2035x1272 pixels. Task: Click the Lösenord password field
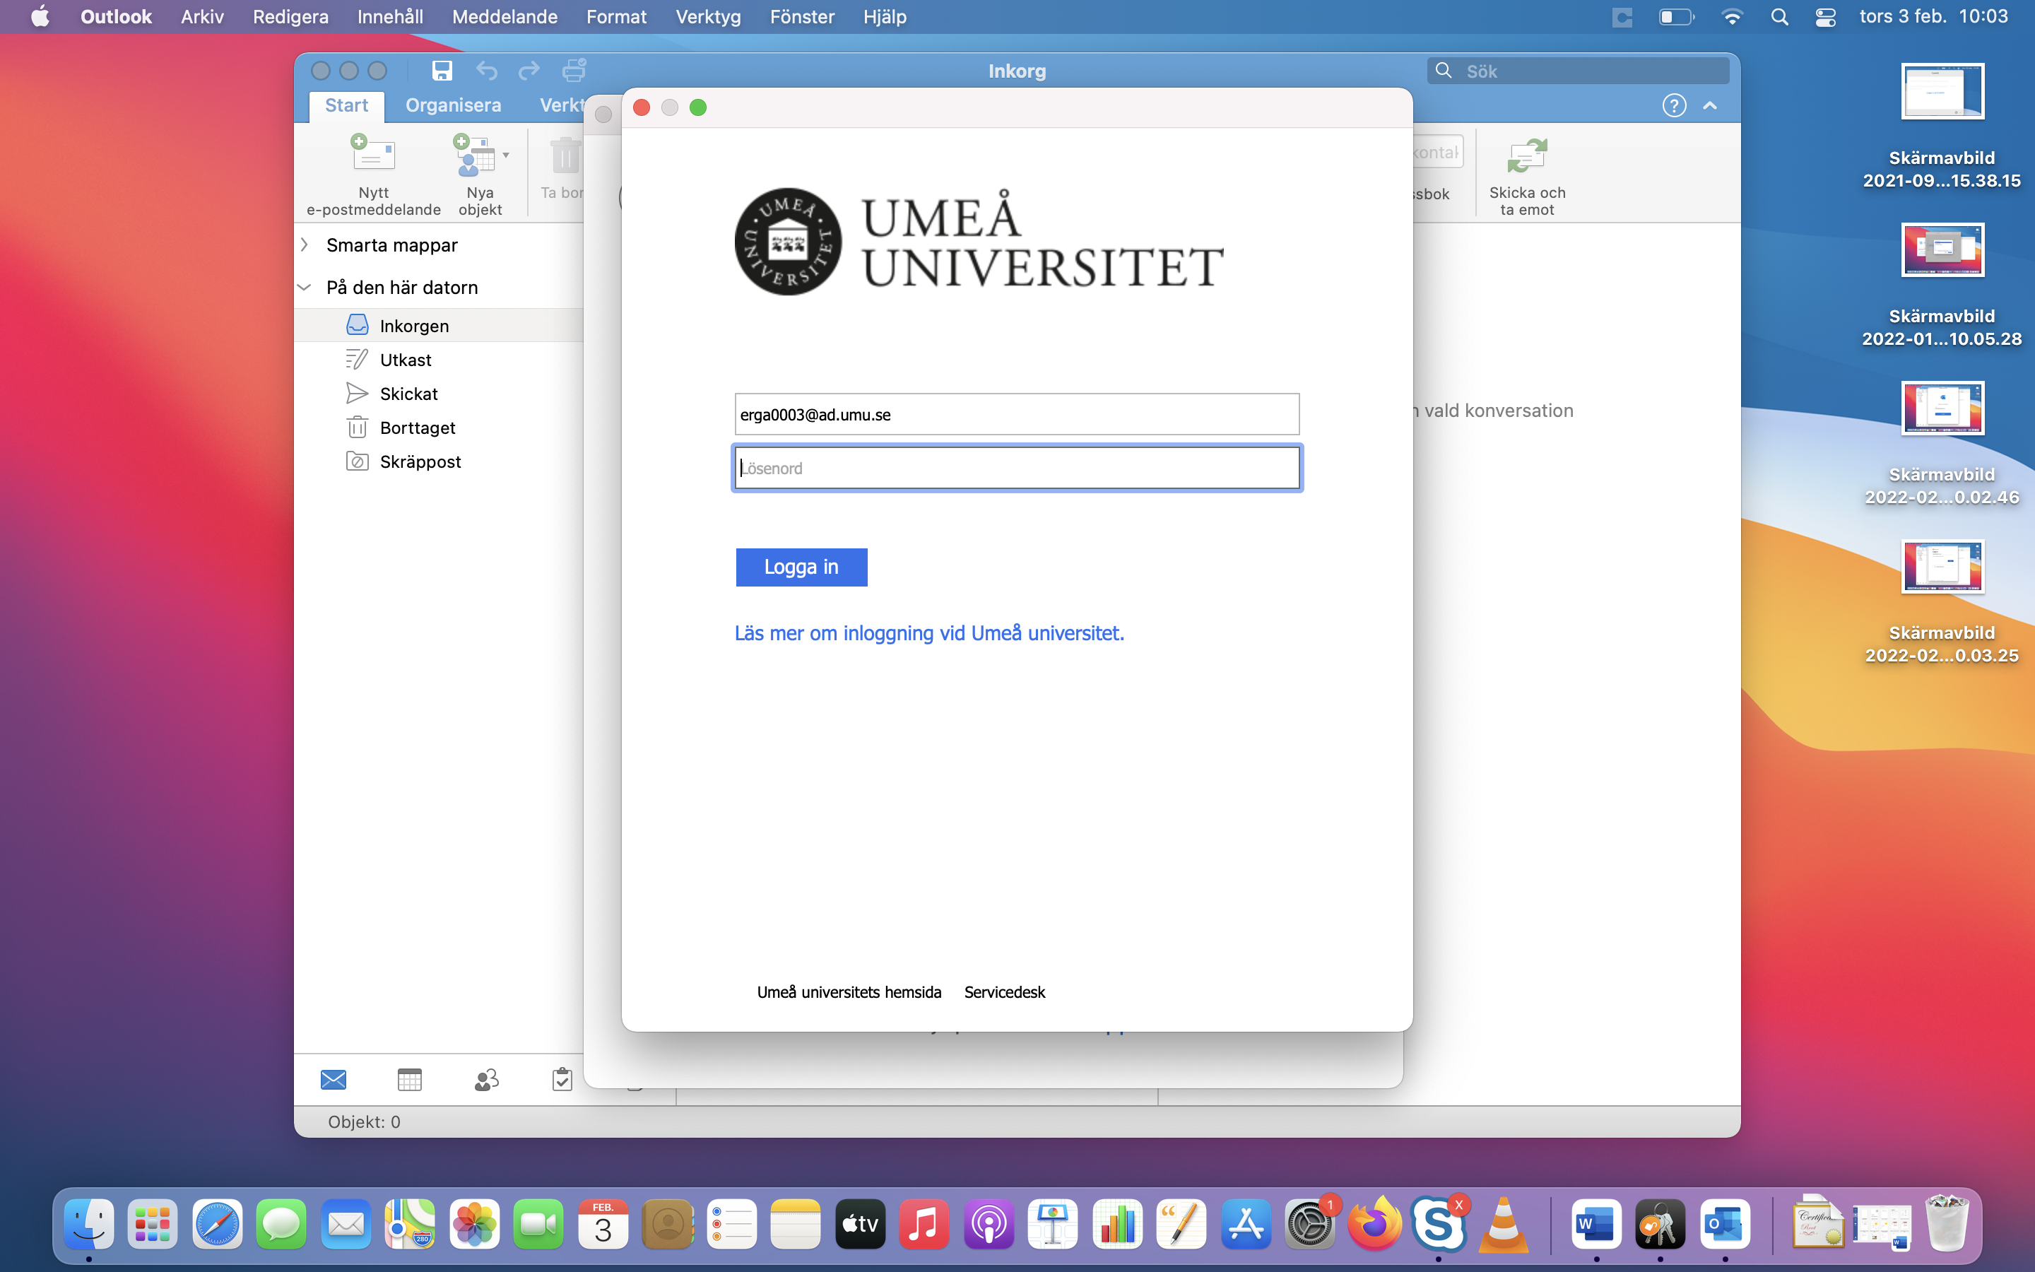click(x=1017, y=468)
